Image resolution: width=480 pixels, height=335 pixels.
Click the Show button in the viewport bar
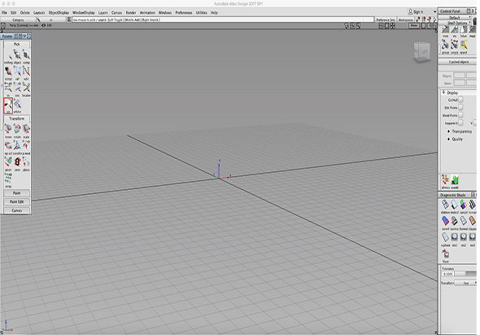pyautogui.click(x=414, y=25)
